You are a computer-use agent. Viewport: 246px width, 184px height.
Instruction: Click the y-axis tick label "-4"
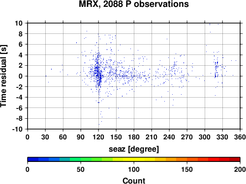(x=19, y=97)
